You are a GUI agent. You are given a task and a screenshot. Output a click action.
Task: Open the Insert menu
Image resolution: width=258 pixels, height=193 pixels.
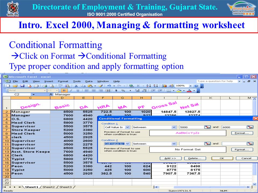click(49, 81)
